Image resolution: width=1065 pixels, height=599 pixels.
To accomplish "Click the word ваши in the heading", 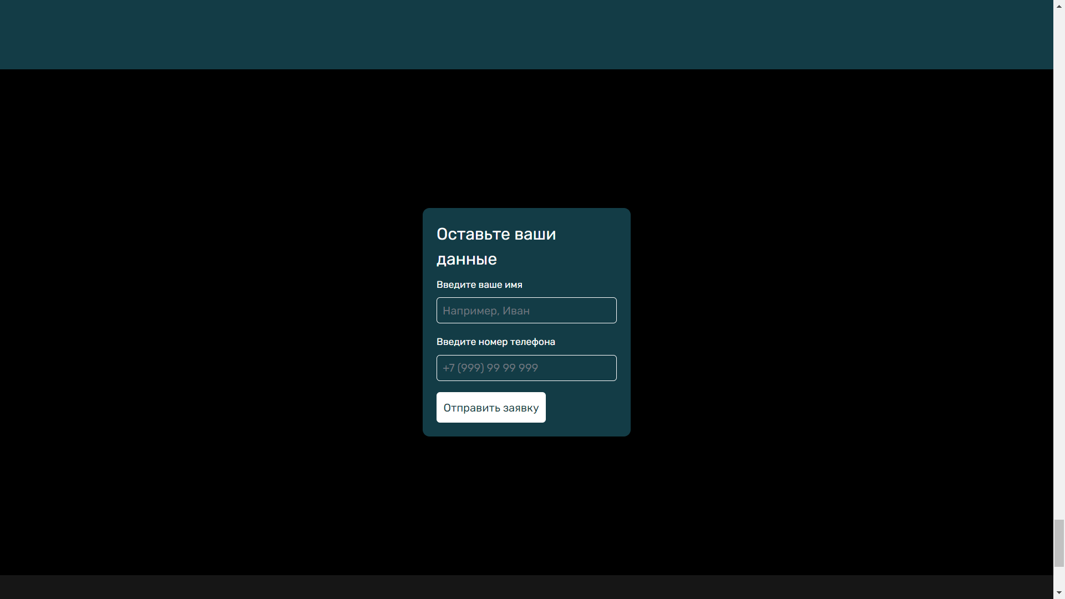I will coord(535,235).
